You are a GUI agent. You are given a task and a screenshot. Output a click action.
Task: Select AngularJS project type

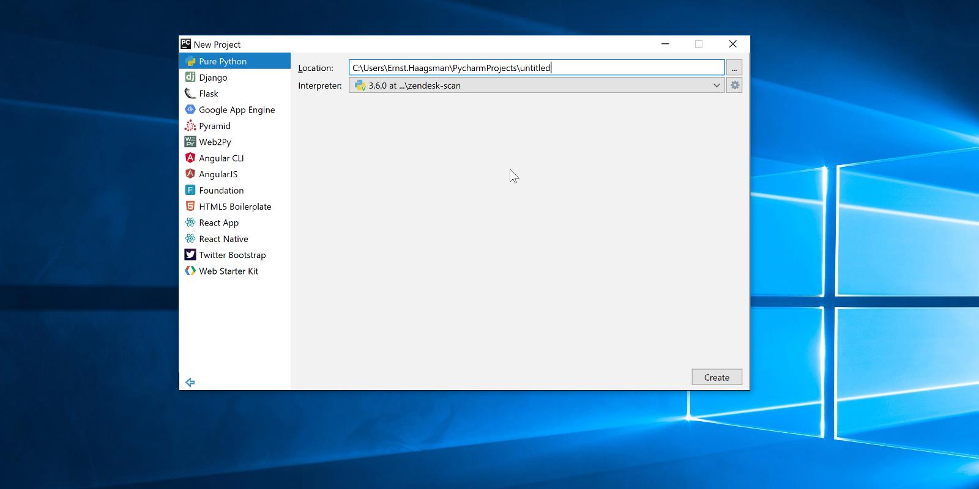coord(235,174)
